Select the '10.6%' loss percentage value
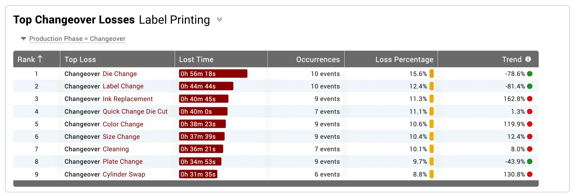This screenshot has width=573, height=196. pos(418,124)
